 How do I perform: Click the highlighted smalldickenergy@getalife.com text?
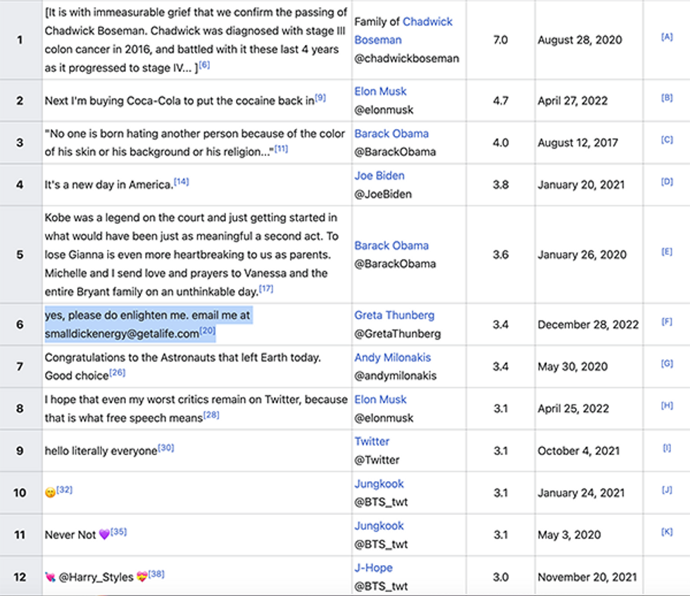122,334
